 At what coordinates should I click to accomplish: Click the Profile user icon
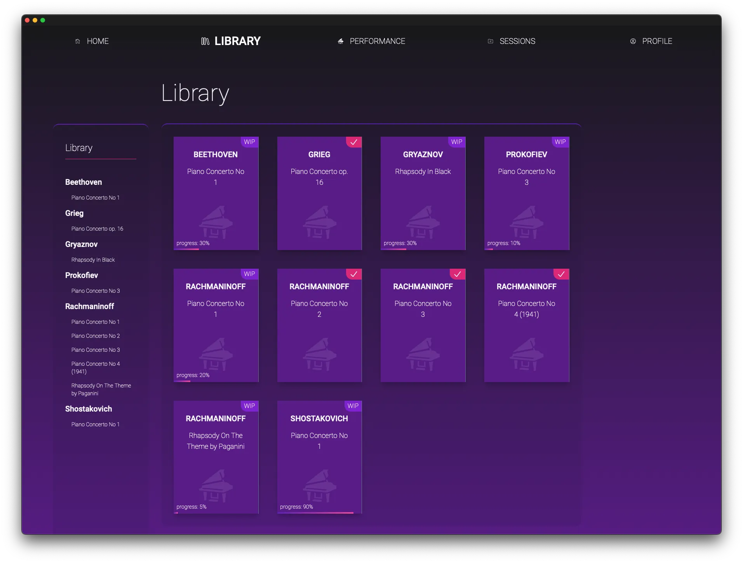point(633,41)
